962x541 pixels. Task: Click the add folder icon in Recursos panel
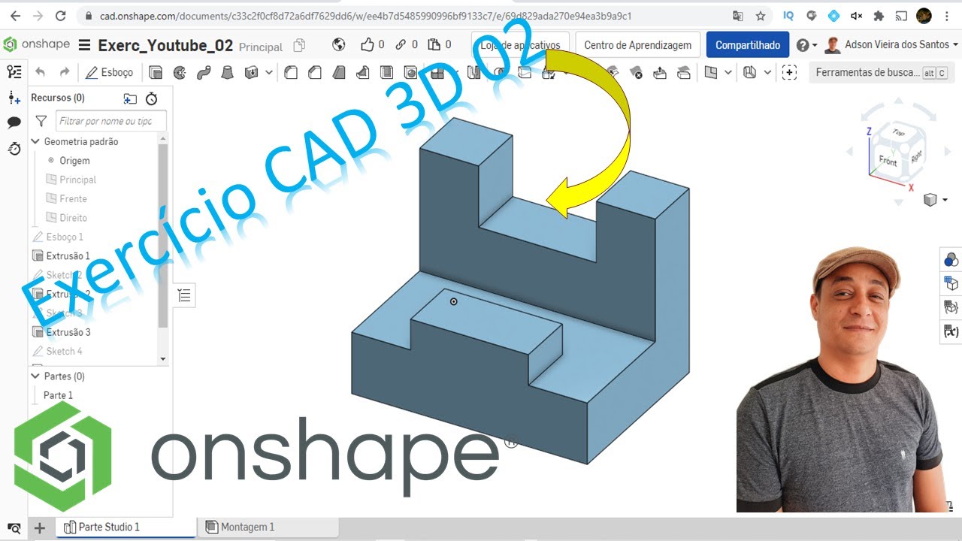pos(130,98)
